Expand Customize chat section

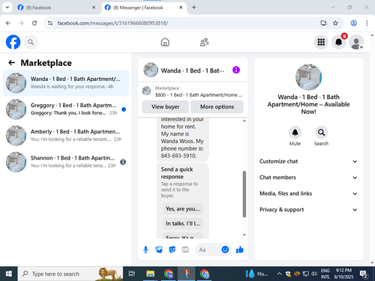pyautogui.click(x=308, y=161)
